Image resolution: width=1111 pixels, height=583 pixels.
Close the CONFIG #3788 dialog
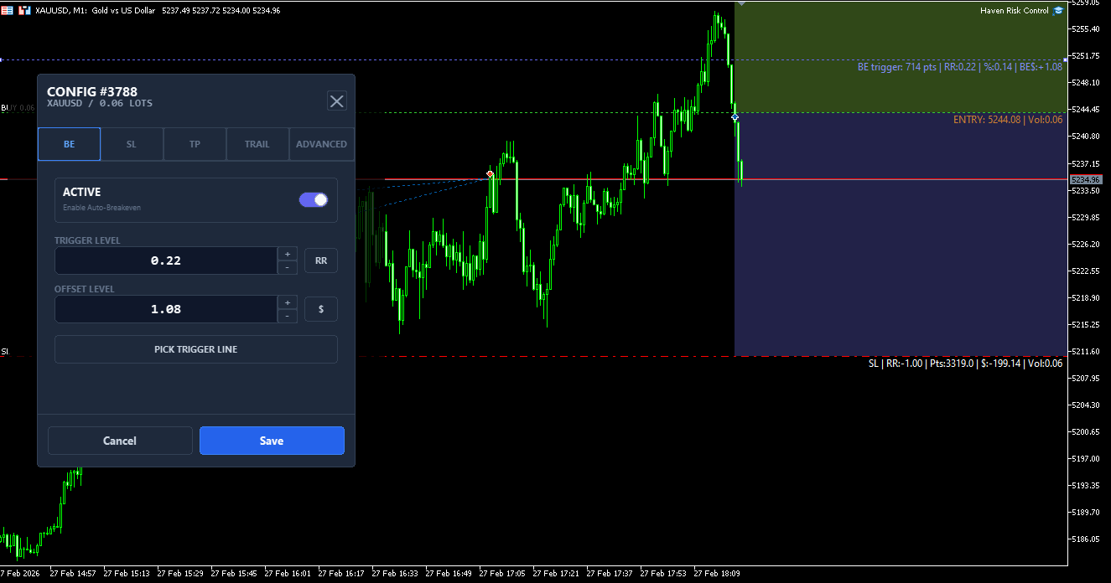click(336, 101)
